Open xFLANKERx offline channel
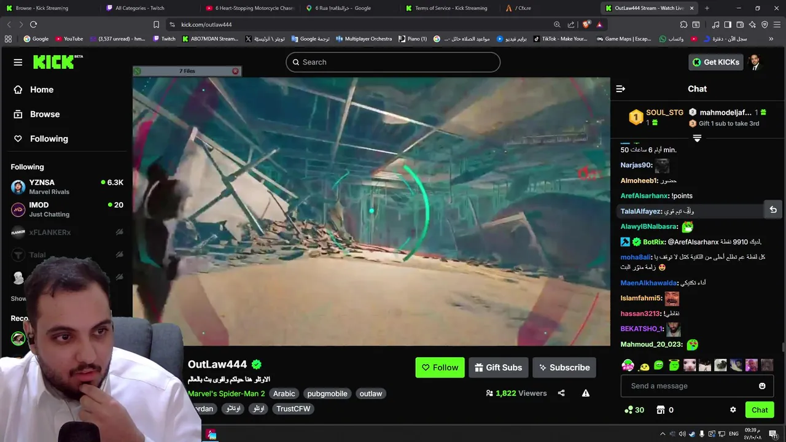 click(66, 232)
